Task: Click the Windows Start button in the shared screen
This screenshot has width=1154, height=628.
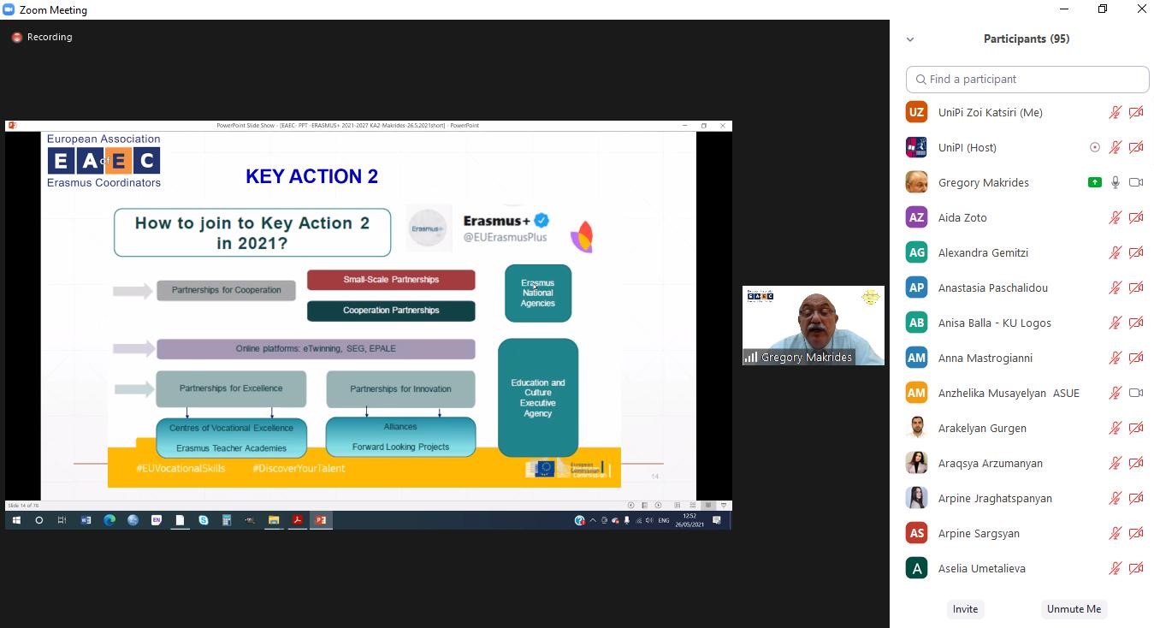Action: (15, 520)
